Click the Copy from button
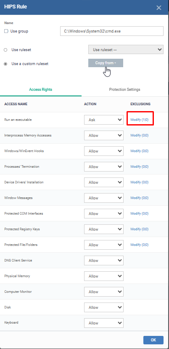Image resolution: width=169 pixels, height=349 pixels. pos(106,63)
